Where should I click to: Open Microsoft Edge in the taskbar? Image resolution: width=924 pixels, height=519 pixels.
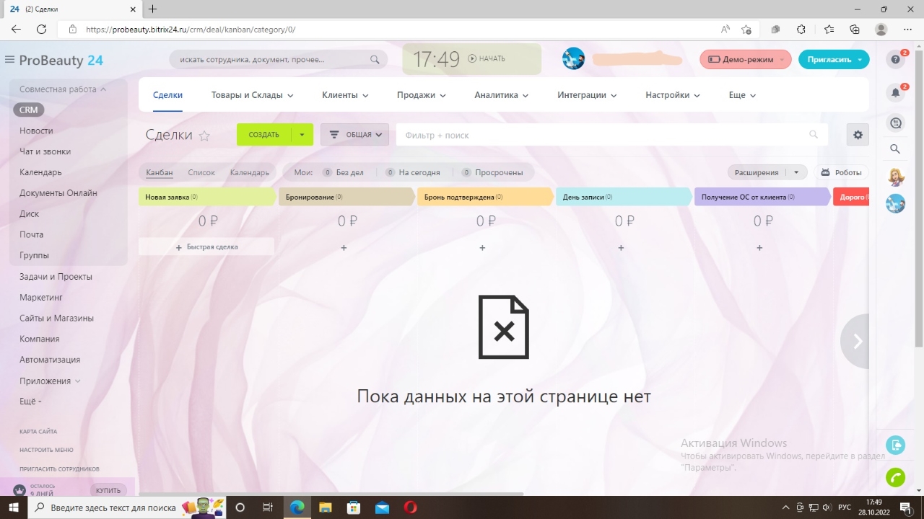(297, 507)
